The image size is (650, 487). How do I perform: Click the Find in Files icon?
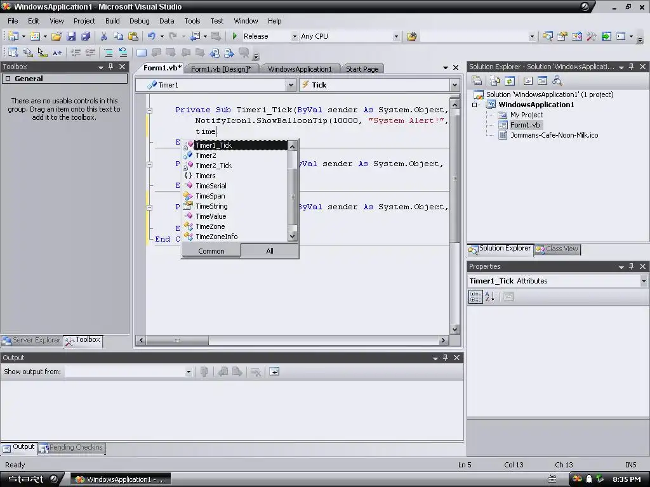click(411, 36)
